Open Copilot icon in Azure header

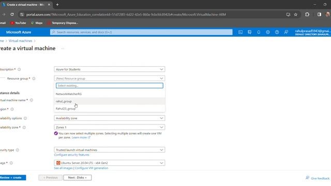tap(249, 32)
